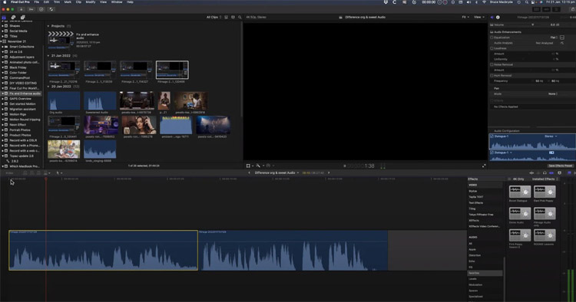Toggle the Effects browser icon

pyautogui.click(x=569, y=172)
